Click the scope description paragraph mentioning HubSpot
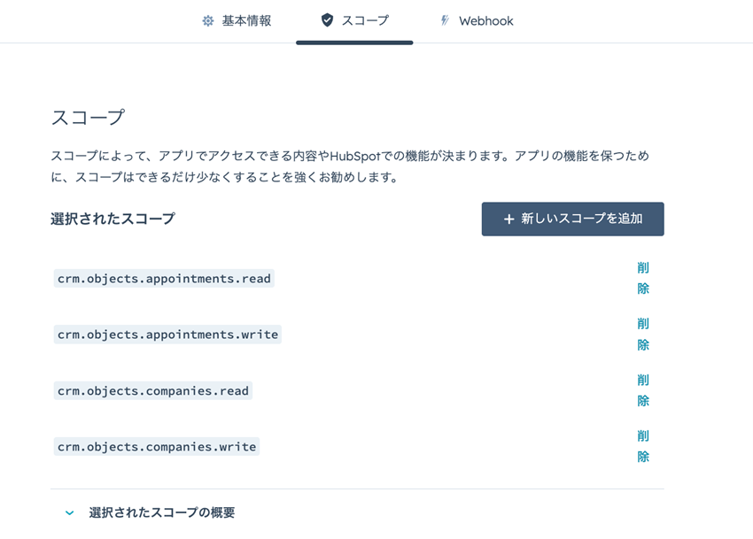The image size is (753, 539). pyautogui.click(x=350, y=166)
